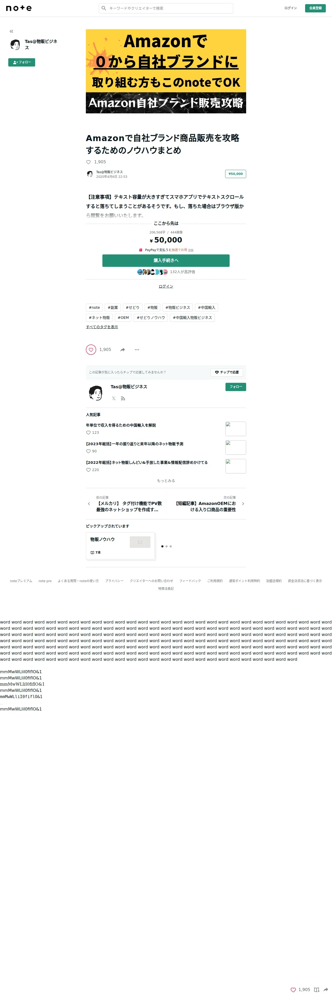The width and height of the screenshot is (332, 997).
Task: Select the #せどり tag
Action: [133, 308]
